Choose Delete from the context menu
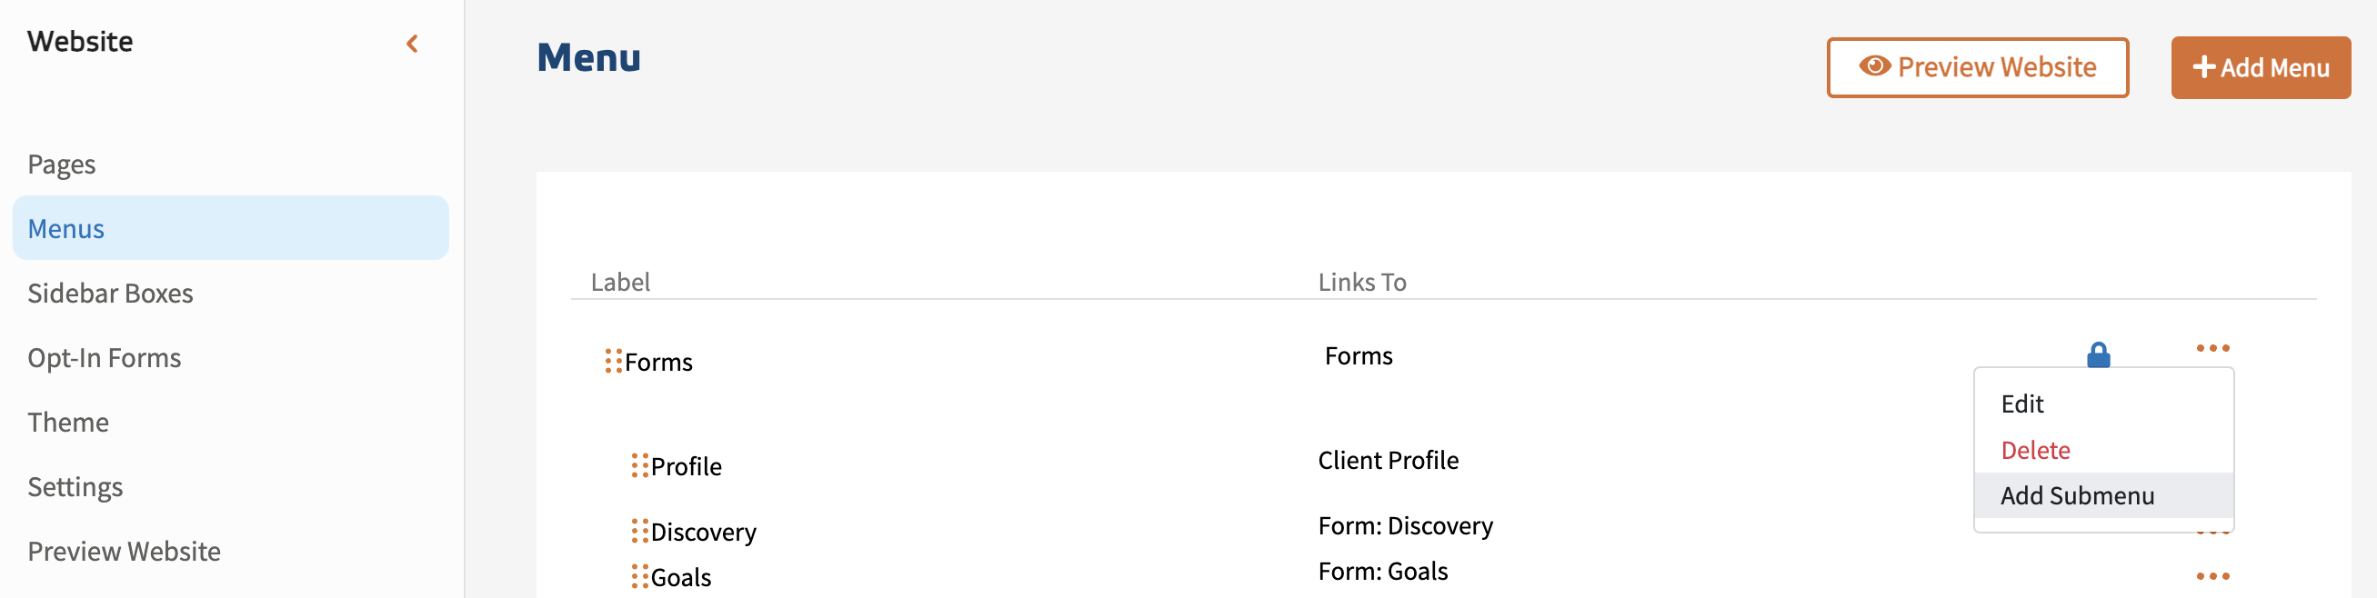This screenshot has height=598, width=2377. (x=2035, y=451)
